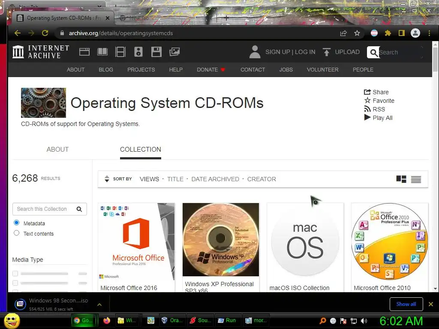
Task: Click Play All
Action: point(378,118)
